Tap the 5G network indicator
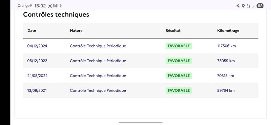 coord(249,6)
